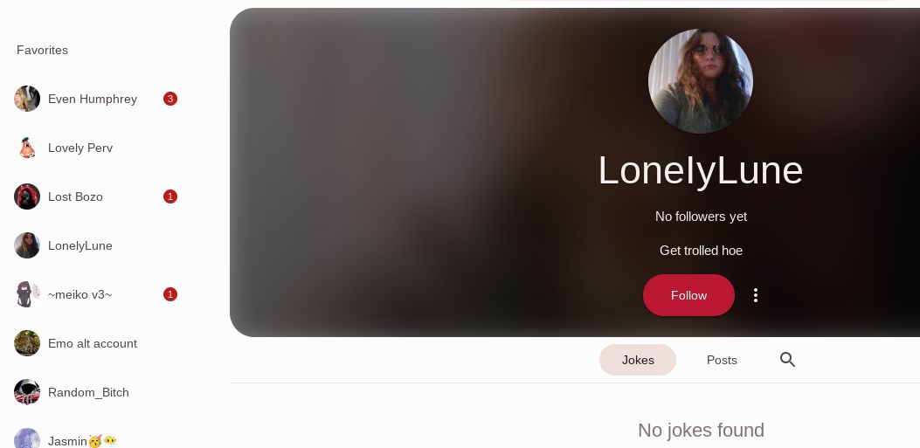This screenshot has height=448, width=920.
Task: Open the Emo alt account chat
Action: tap(95, 343)
